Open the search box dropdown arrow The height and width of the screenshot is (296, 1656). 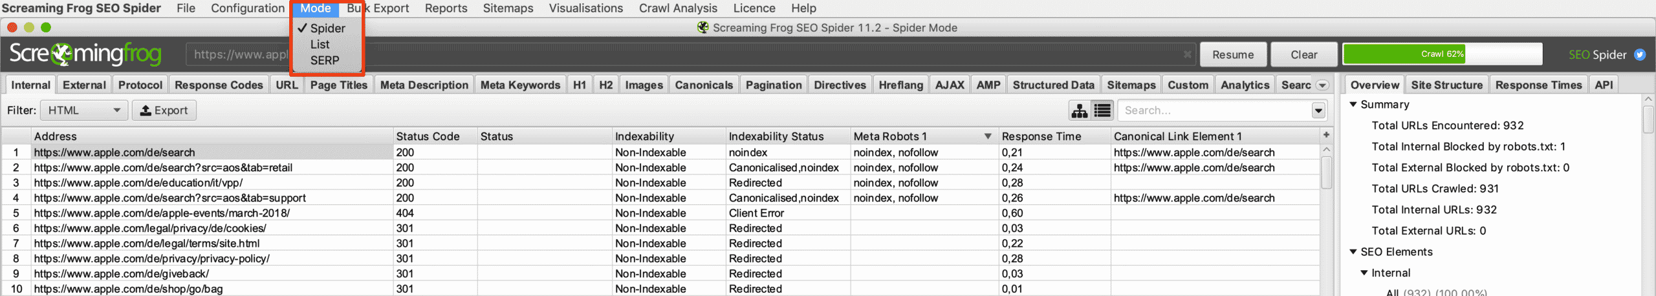point(1318,111)
